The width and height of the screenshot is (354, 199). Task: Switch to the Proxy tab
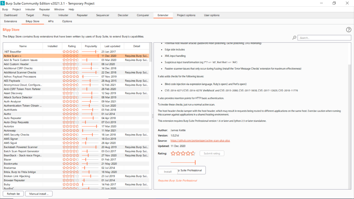pos(46,15)
